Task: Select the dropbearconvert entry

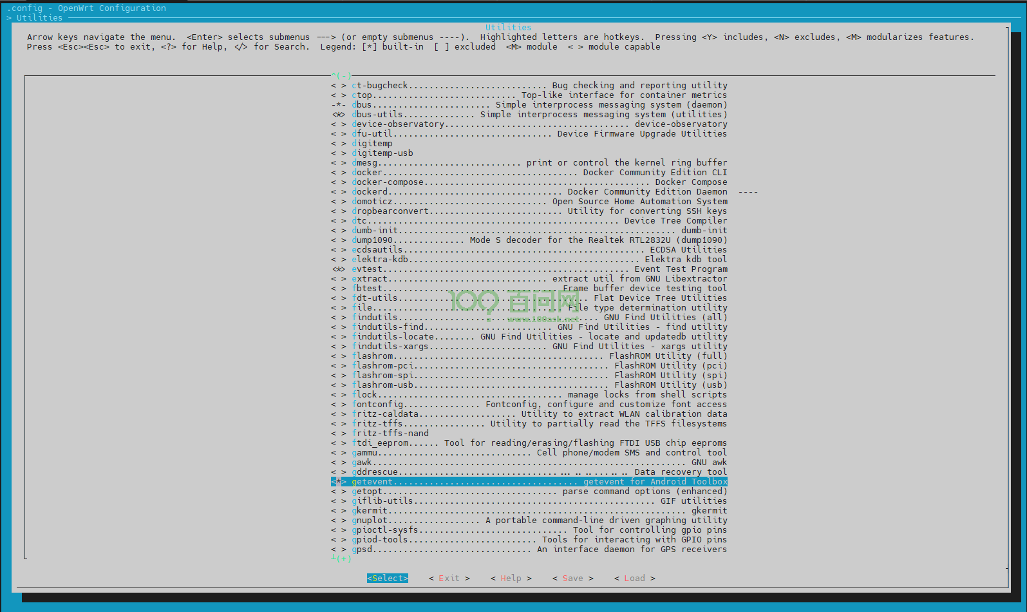Action: click(x=540, y=211)
